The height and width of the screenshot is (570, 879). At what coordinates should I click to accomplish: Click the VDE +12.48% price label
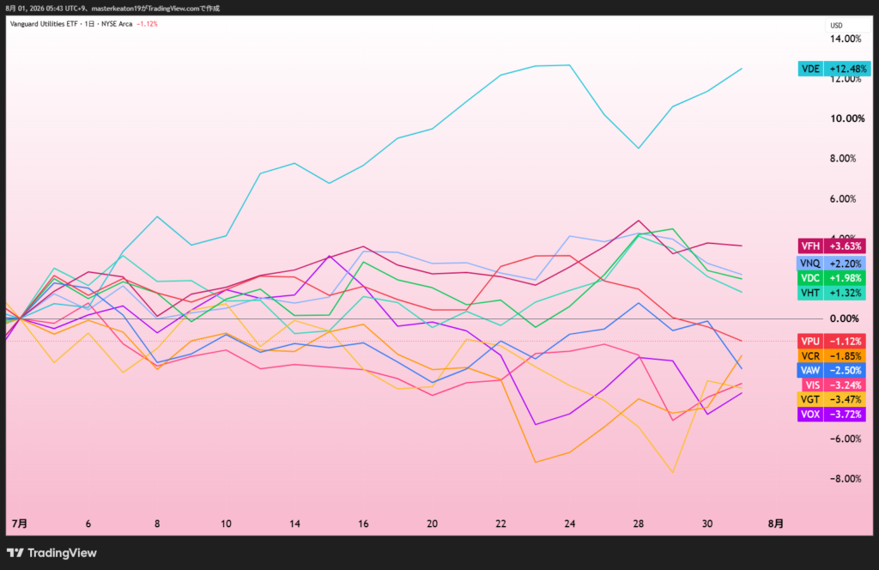834,69
